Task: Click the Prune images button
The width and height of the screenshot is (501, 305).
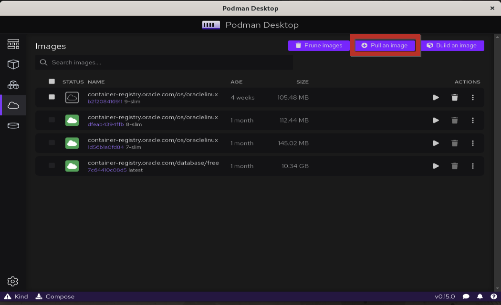Action: (x=319, y=46)
